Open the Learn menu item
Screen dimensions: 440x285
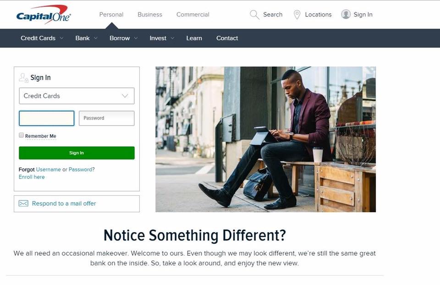click(x=194, y=38)
